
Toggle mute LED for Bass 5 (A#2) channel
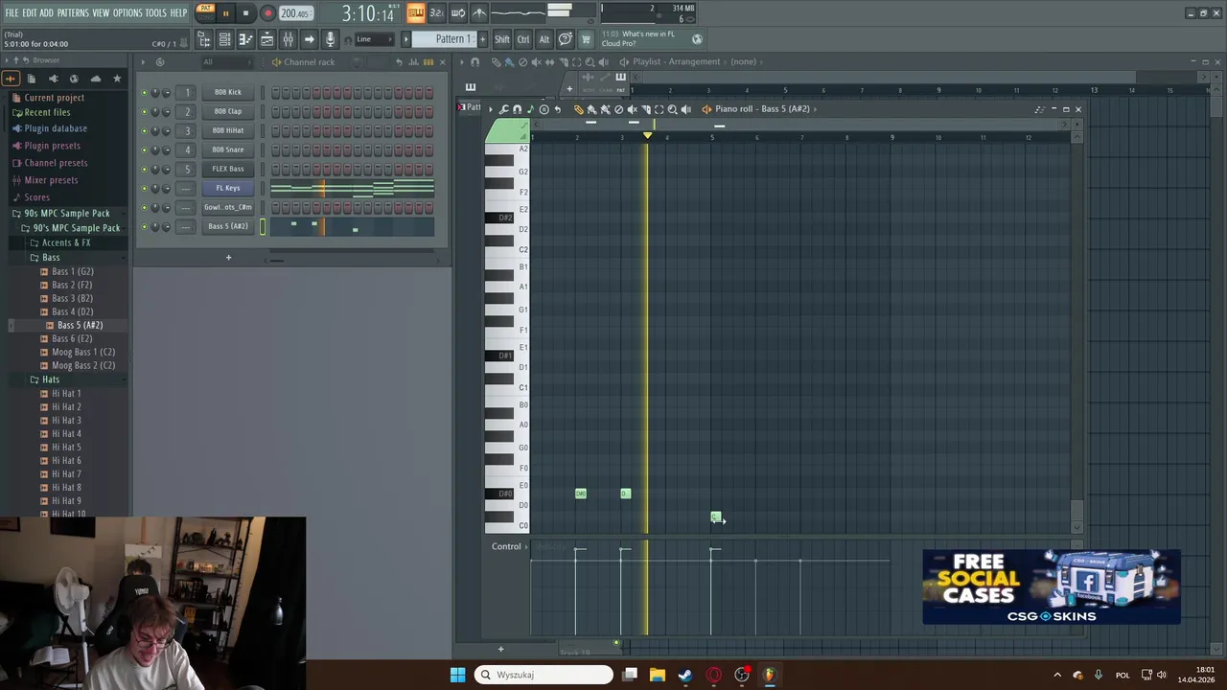coord(144,227)
